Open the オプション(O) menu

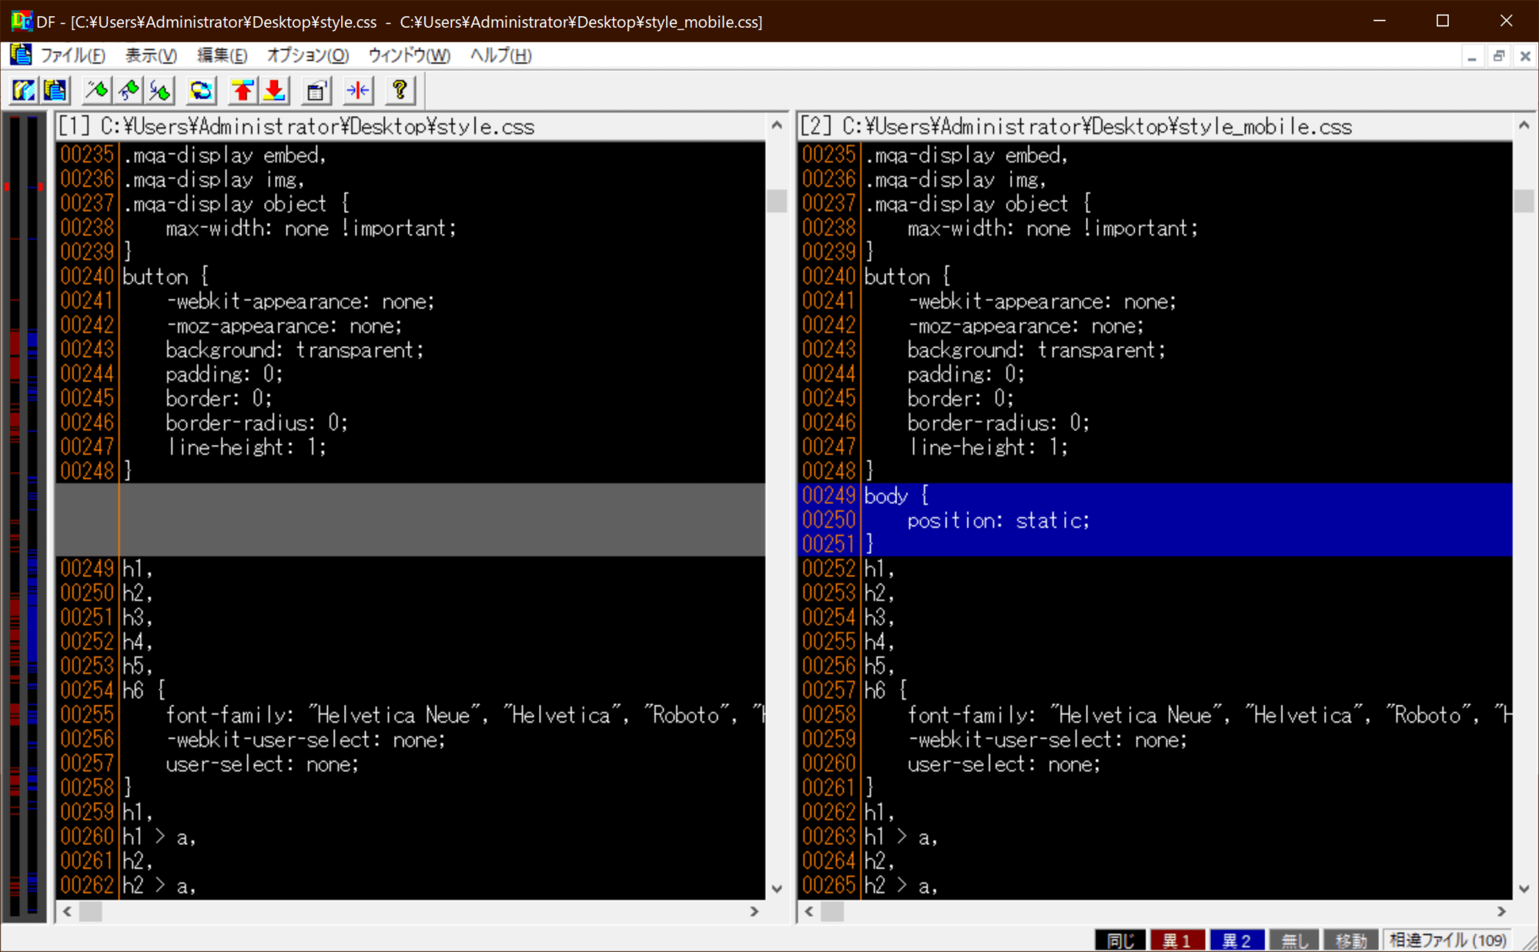tap(308, 55)
